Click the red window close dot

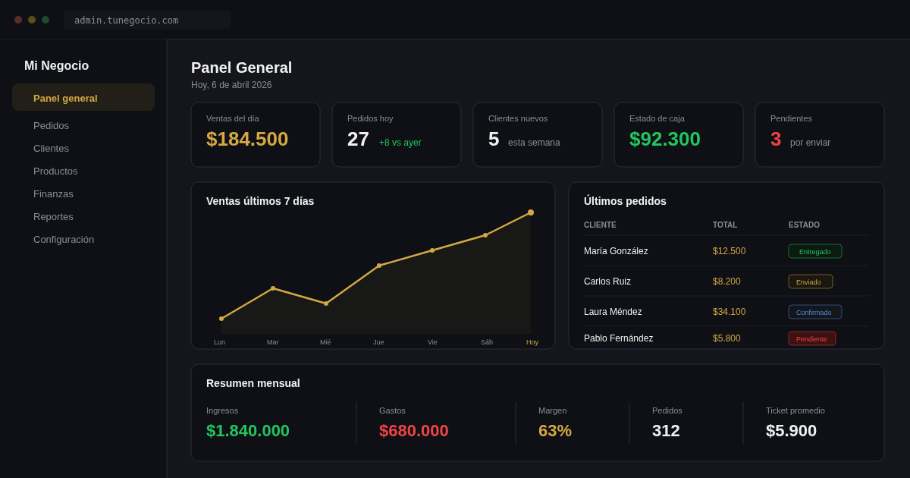tap(18, 20)
